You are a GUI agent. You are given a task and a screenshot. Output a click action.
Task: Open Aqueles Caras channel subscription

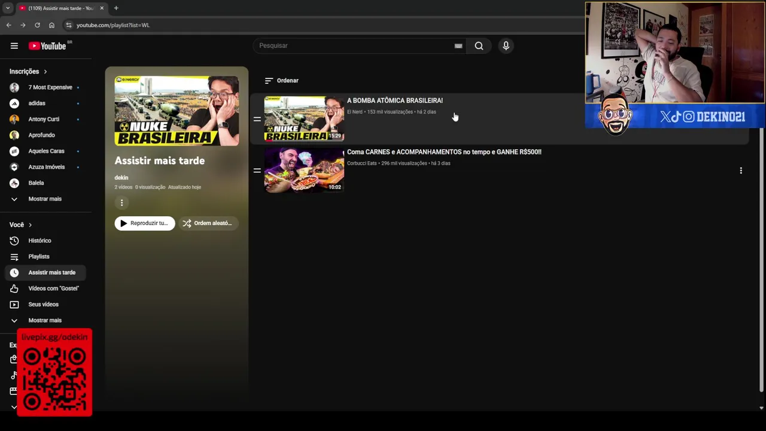click(x=45, y=151)
